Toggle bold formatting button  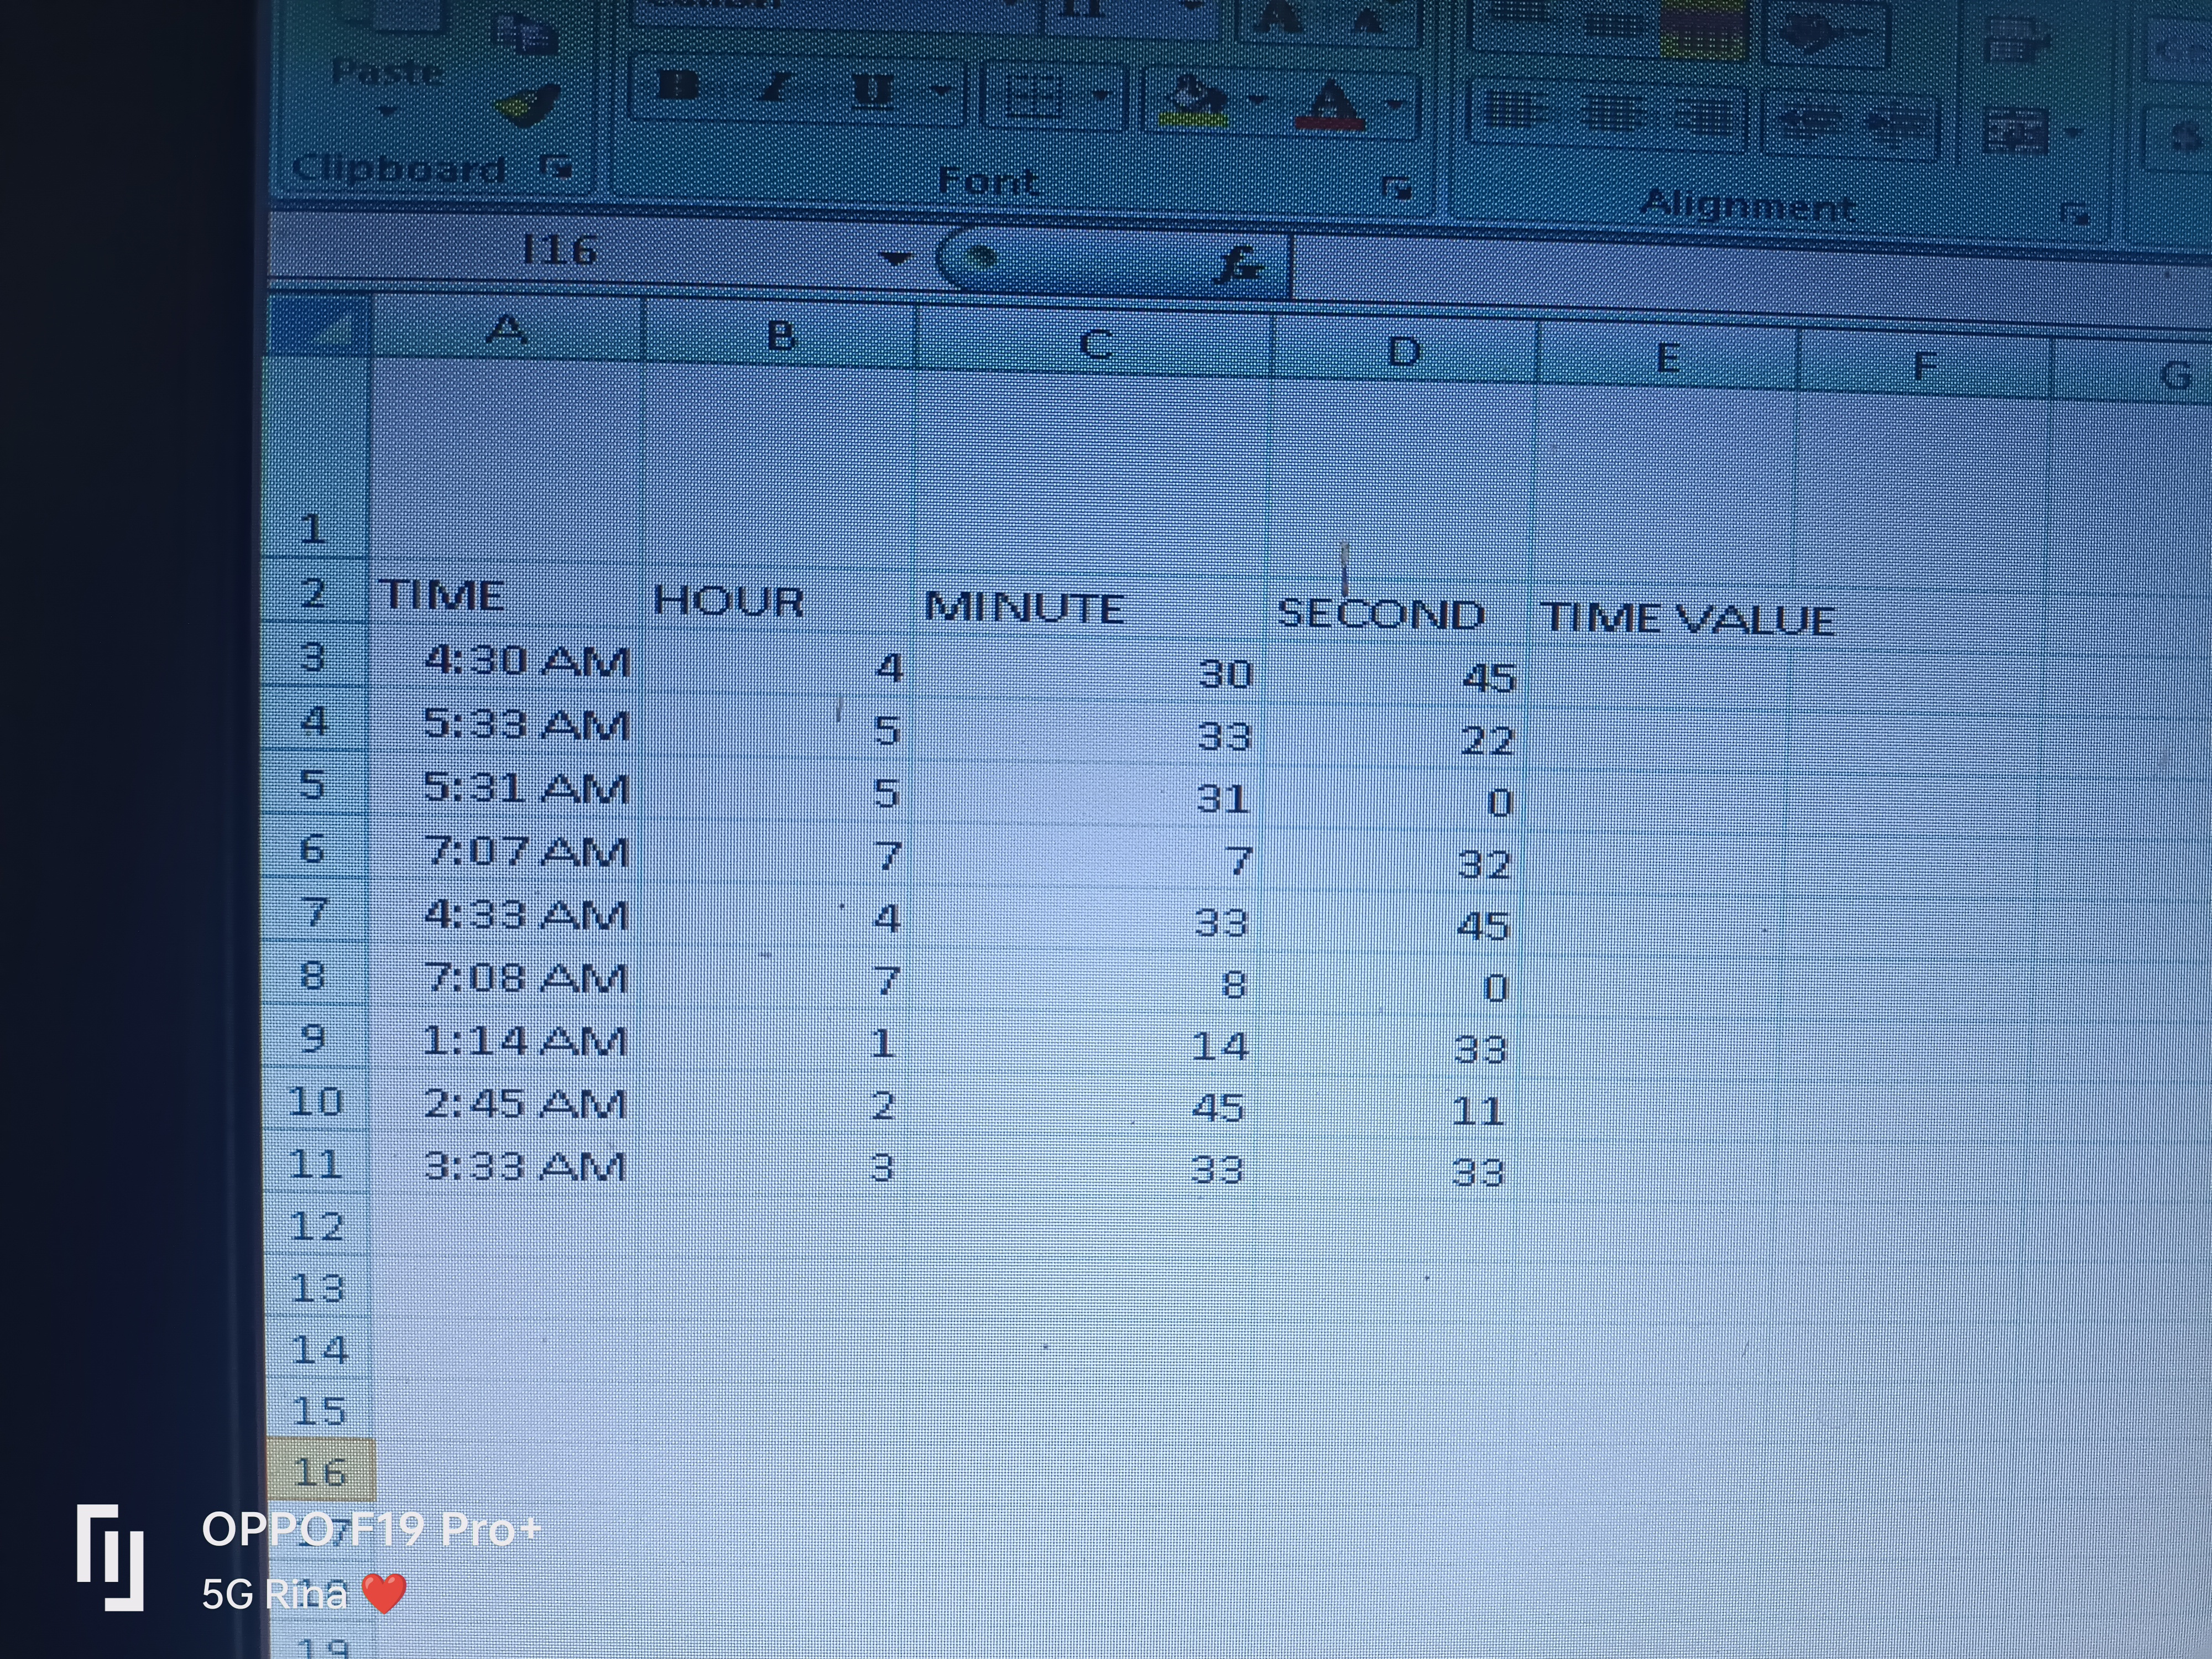(679, 87)
